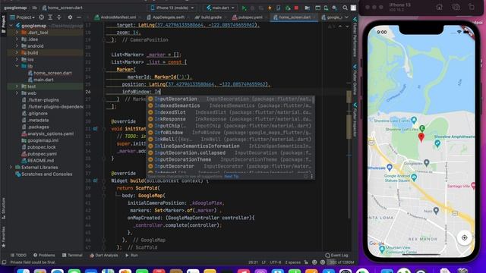486x273 pixels.
Task: Open the Terminal tool window tab
Action: (72, 256)
